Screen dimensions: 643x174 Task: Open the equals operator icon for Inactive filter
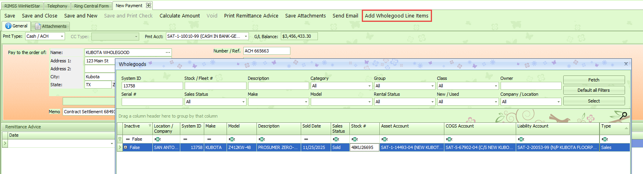click(128, 139)
